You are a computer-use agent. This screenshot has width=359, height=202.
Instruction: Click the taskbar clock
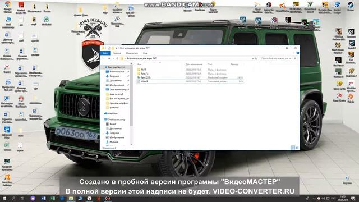tap(343, 198)
